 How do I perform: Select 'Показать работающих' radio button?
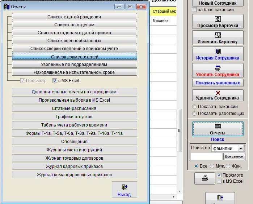(x=194, y=114)
